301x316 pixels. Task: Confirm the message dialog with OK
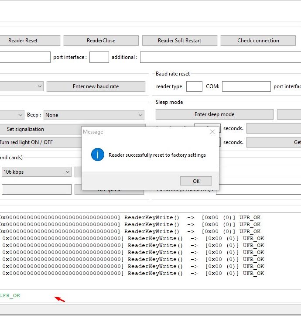click(196, 181)
